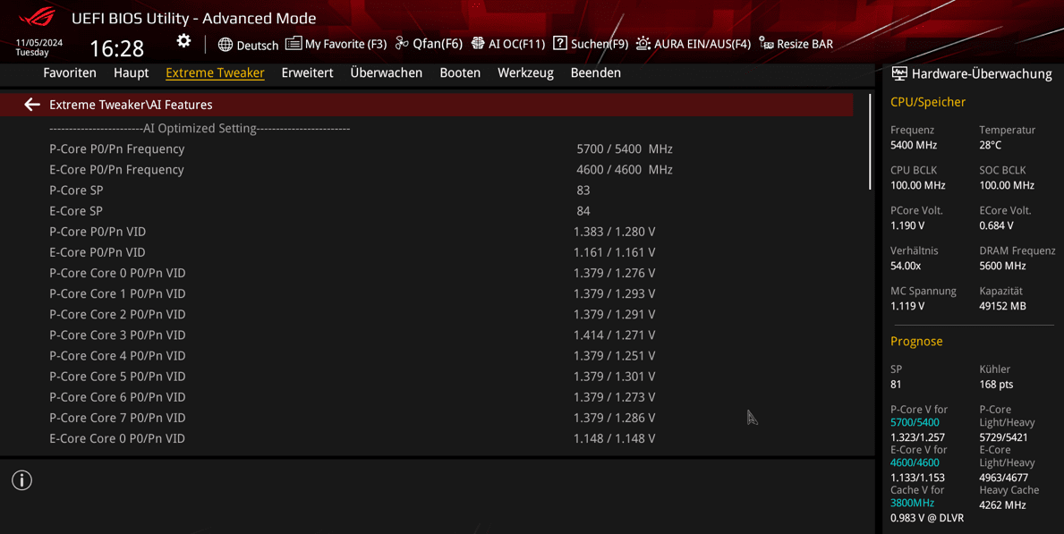Select the E-Core SP row
The image size is (1064, 534).
(426, 211)
